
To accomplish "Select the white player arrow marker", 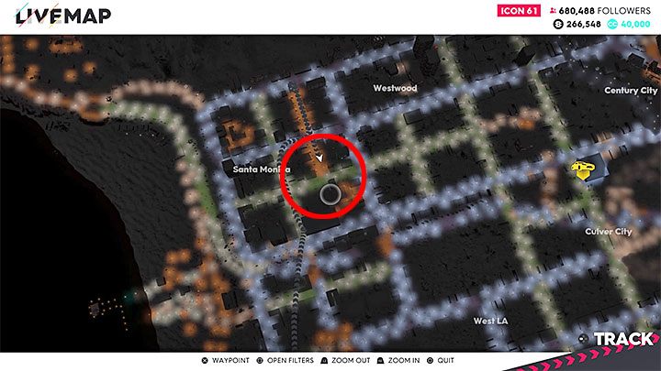I will click(319, 159).
